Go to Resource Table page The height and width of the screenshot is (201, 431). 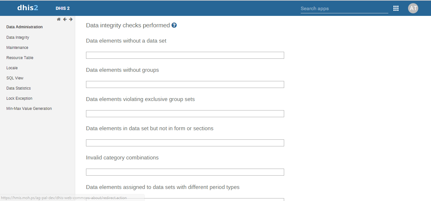click(20, 58)
